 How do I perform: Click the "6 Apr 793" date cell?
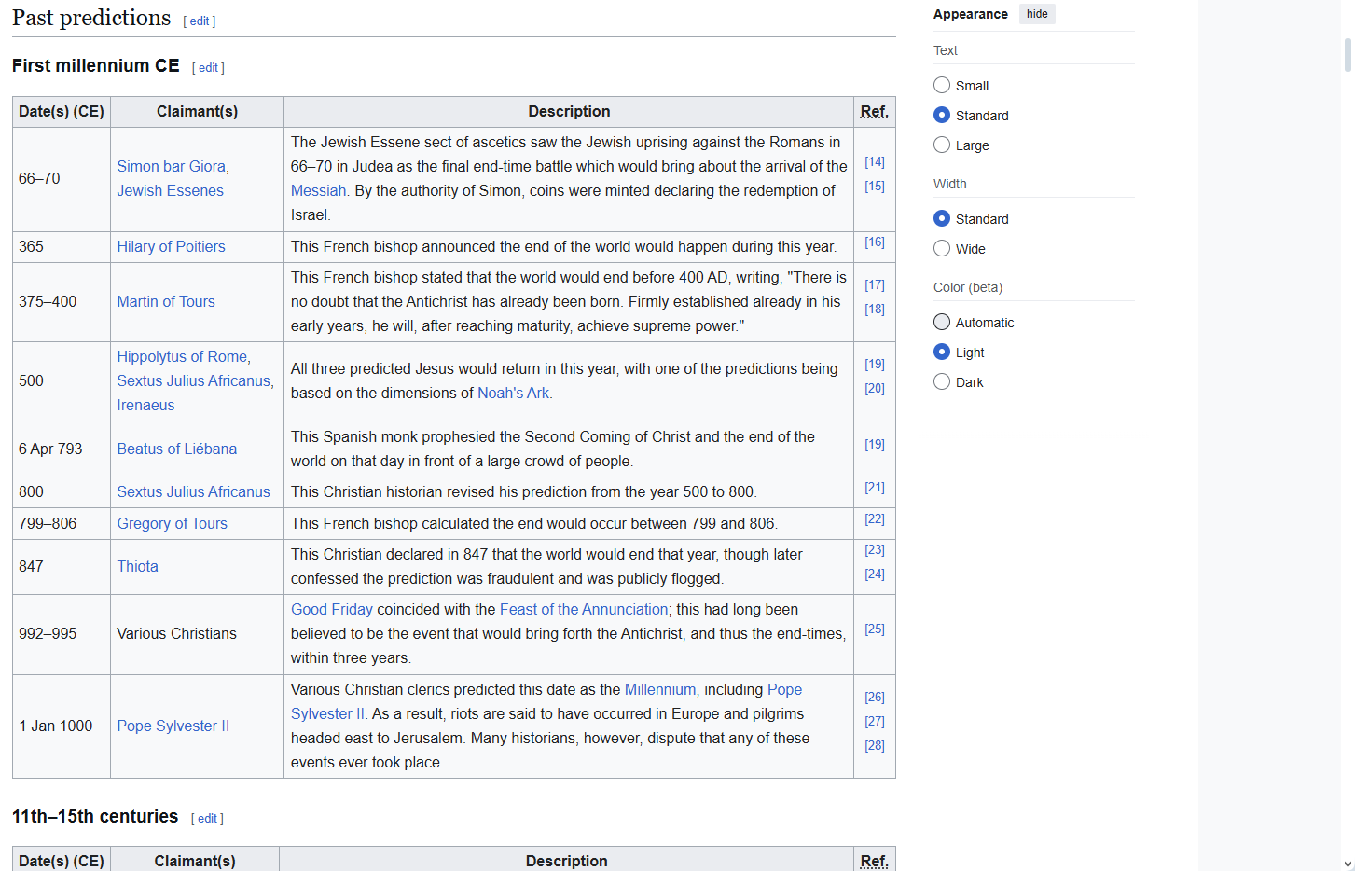pos(62,449)
